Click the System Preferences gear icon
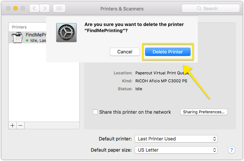This screenshot has height=161, width=244. (x=66, y=32)
